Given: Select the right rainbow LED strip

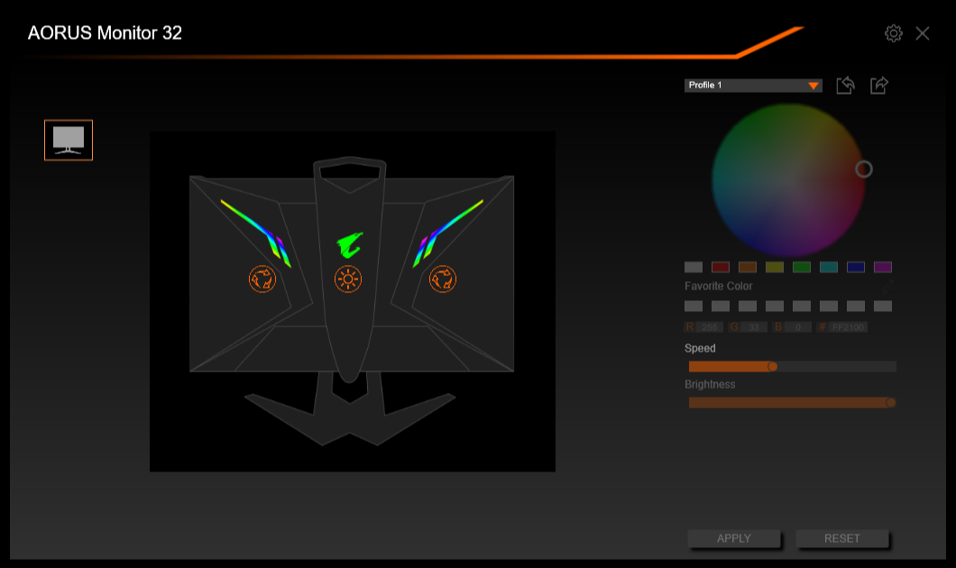Looking at the screenshot, I should click(448, 233).
